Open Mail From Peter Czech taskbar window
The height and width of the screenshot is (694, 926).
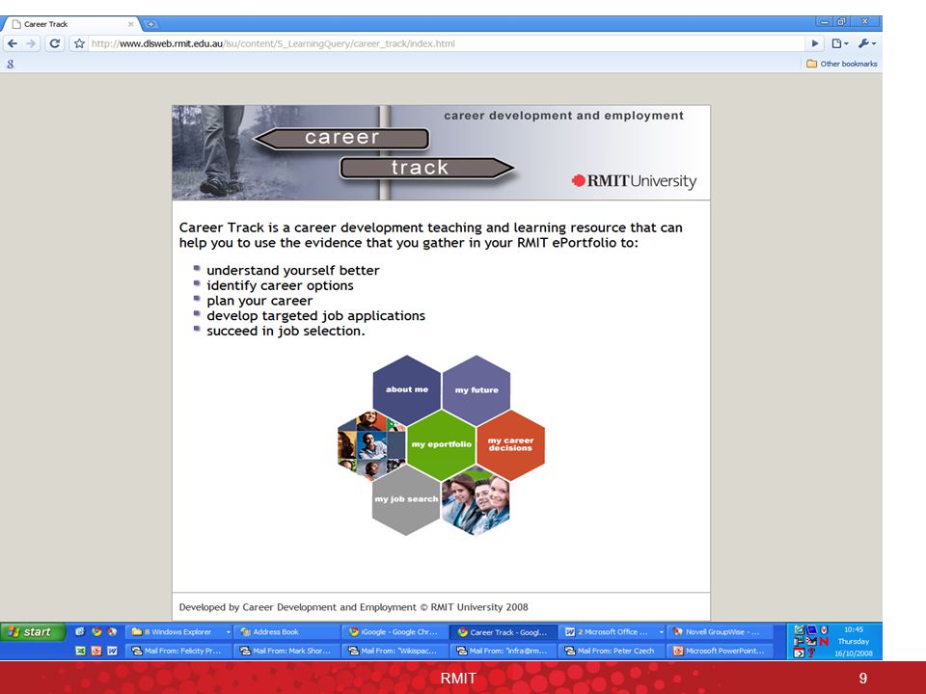pos(613,651)
